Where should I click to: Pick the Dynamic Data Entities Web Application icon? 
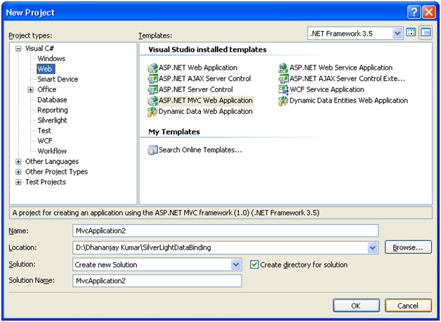pos(283,101)
